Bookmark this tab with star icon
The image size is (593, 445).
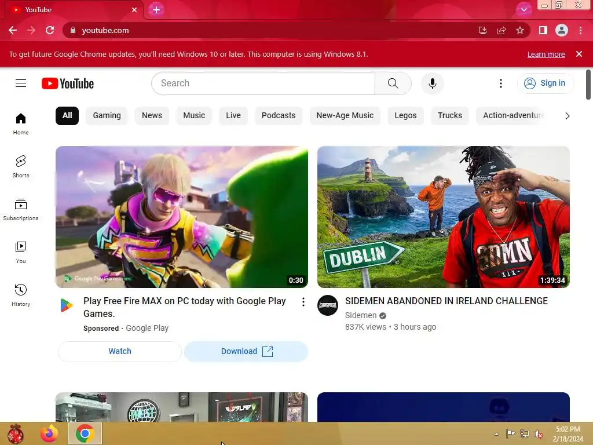[520, 30]
